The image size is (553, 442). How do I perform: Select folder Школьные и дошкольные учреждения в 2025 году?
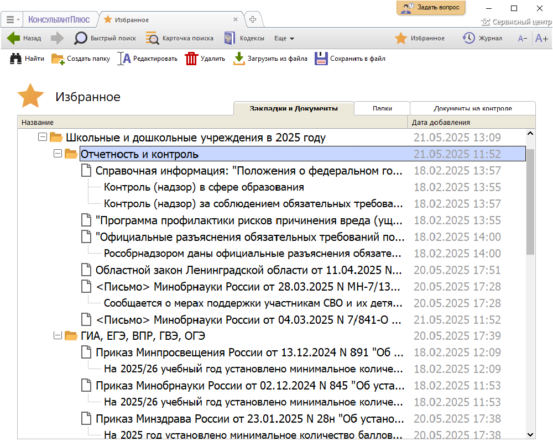pos(195,138)
